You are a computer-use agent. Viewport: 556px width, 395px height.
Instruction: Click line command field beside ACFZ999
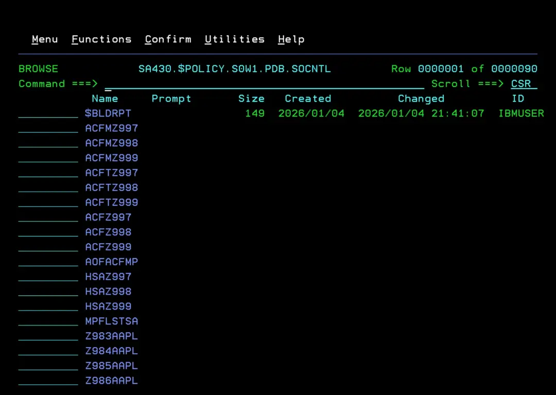[x=48, y=247]
